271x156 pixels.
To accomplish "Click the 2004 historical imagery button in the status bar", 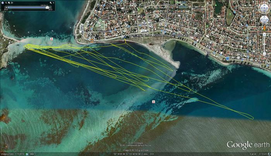I will 31,153.
